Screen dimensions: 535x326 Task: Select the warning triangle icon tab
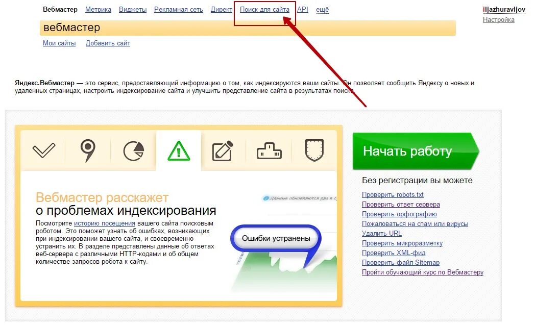click(x=179, y=151)
